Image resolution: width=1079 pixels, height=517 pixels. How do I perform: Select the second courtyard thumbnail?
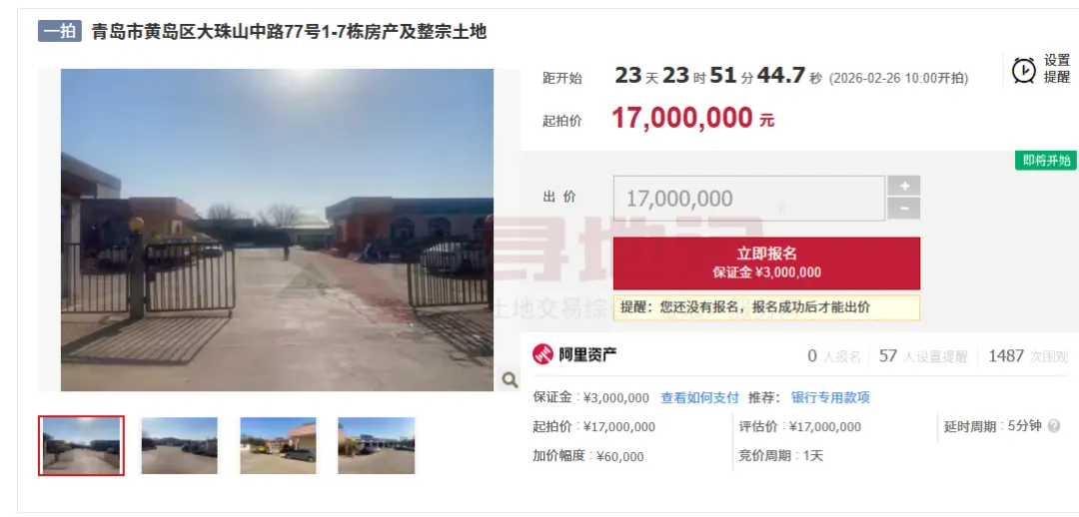pos(179,445)
